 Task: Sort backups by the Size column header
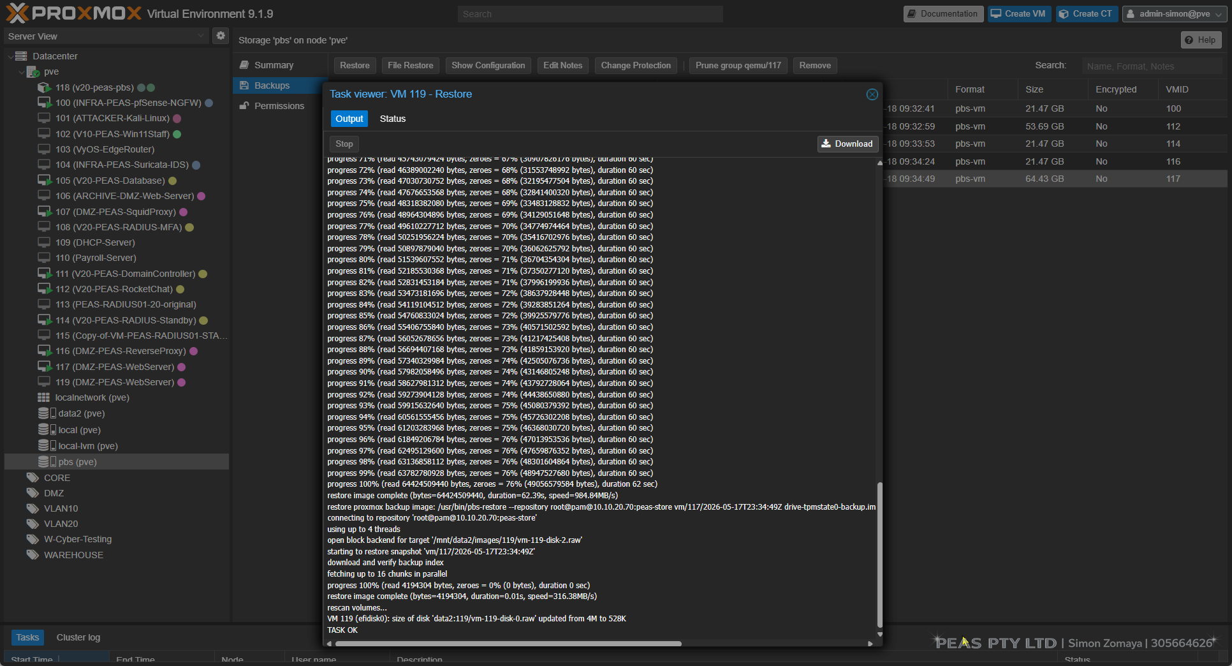click(1053, 89)
